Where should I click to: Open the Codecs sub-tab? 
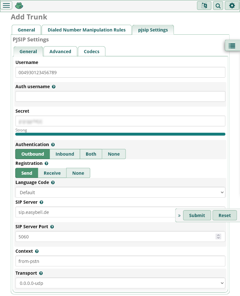(x=92, y=52)
